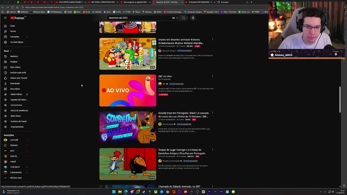Open the Levi Café channel subscription
Viewport: 347px width, 195px height.
(14, 140)
